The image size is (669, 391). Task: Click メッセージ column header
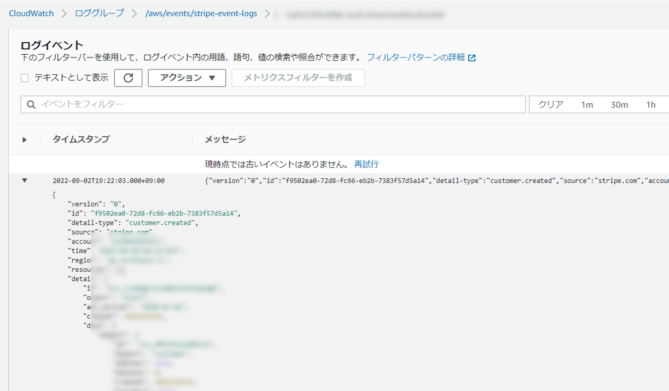(225, 139)
